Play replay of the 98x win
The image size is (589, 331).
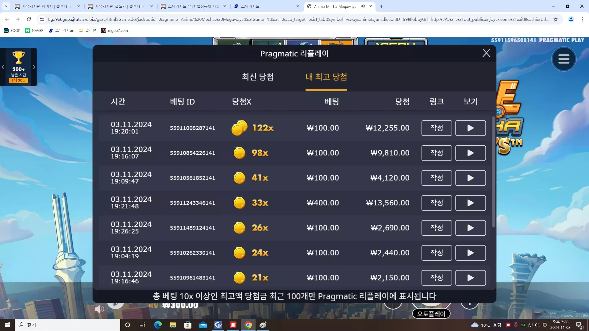(470, 153)
